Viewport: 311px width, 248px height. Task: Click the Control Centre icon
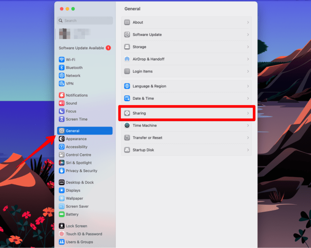pos(62,155)
